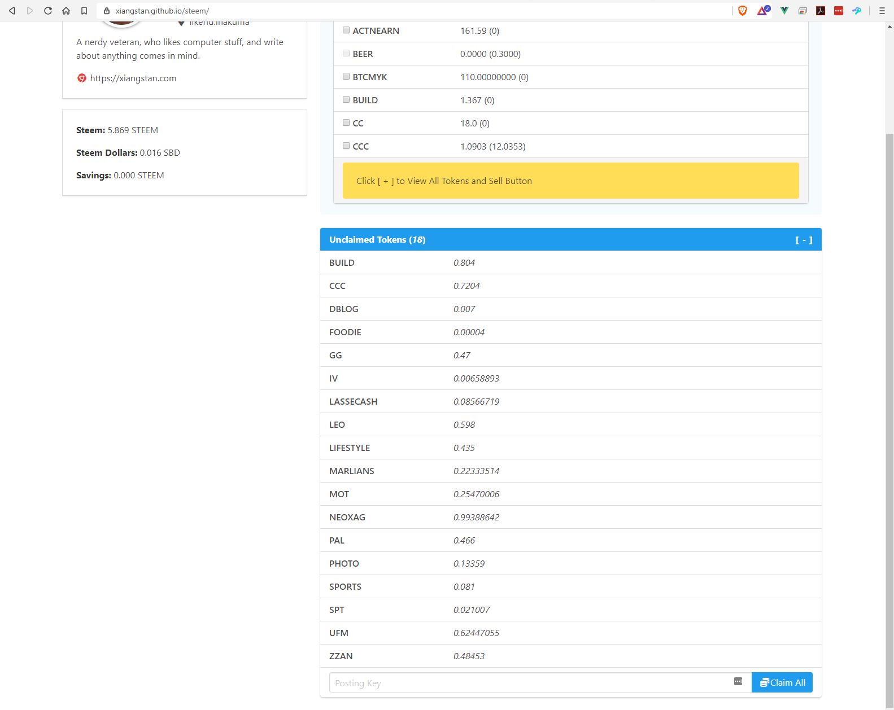Go back using the browser back arrow
The height and width of the screenshot is (710, 894).
[x=12, y=11]
